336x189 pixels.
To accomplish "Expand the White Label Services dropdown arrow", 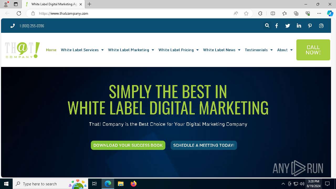I will pos(102,50).
